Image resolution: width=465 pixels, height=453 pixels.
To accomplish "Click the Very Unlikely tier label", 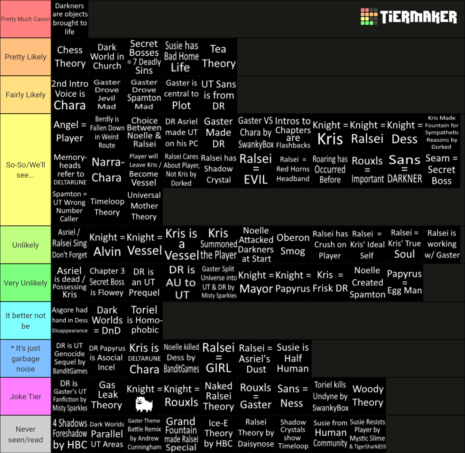I will click(x=26, y=283).
